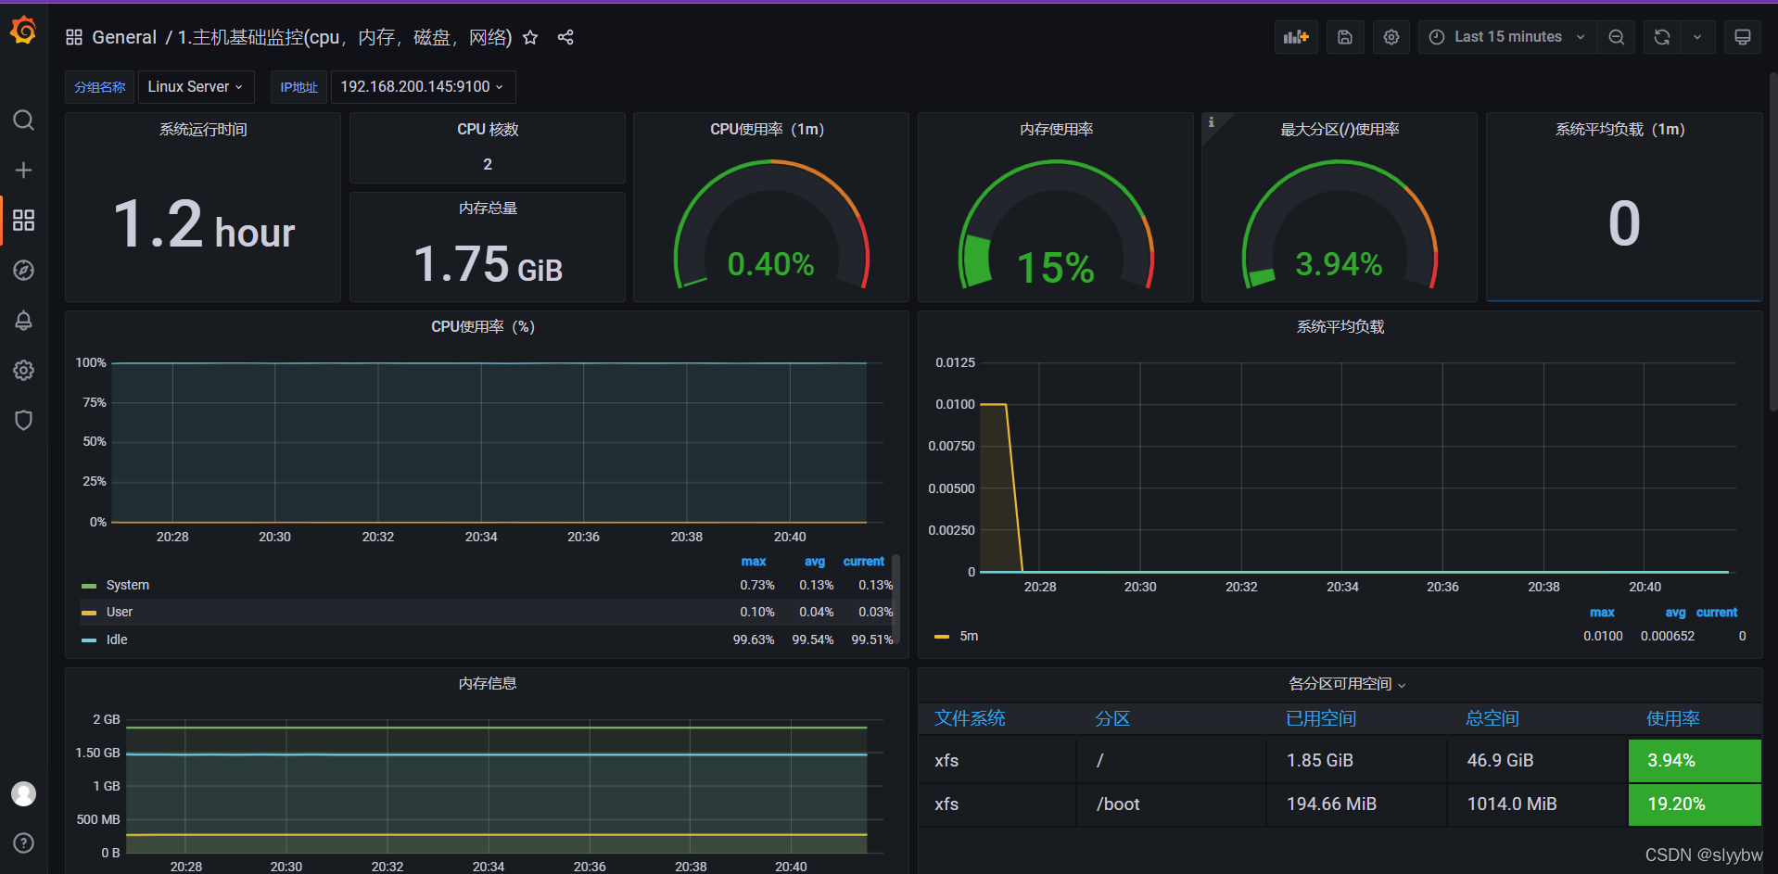Toggle the 5m series in load legend
Screen dimensions: 1778x874
click(969, 636)
